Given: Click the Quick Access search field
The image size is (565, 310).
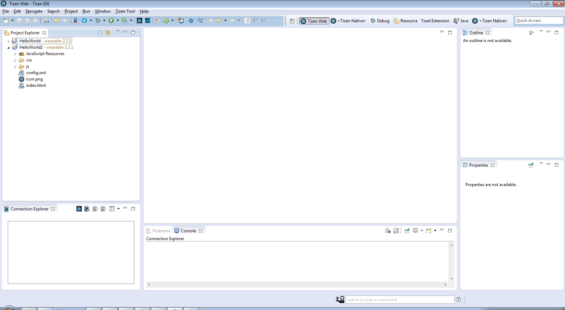Looking at the screenshot, I should pyautogui.click(x=539, y=20).
